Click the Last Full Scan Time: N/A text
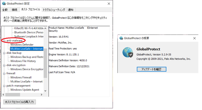The width and height of the screenshot is (202, 110). (x=62, y=72)
